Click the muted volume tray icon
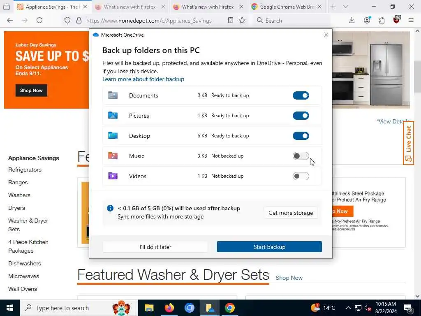The width and height of the screenshot is (421, 316). click(368, 308)
